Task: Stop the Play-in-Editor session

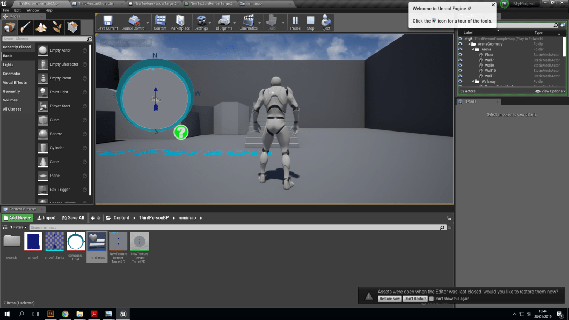Action: 310,23
